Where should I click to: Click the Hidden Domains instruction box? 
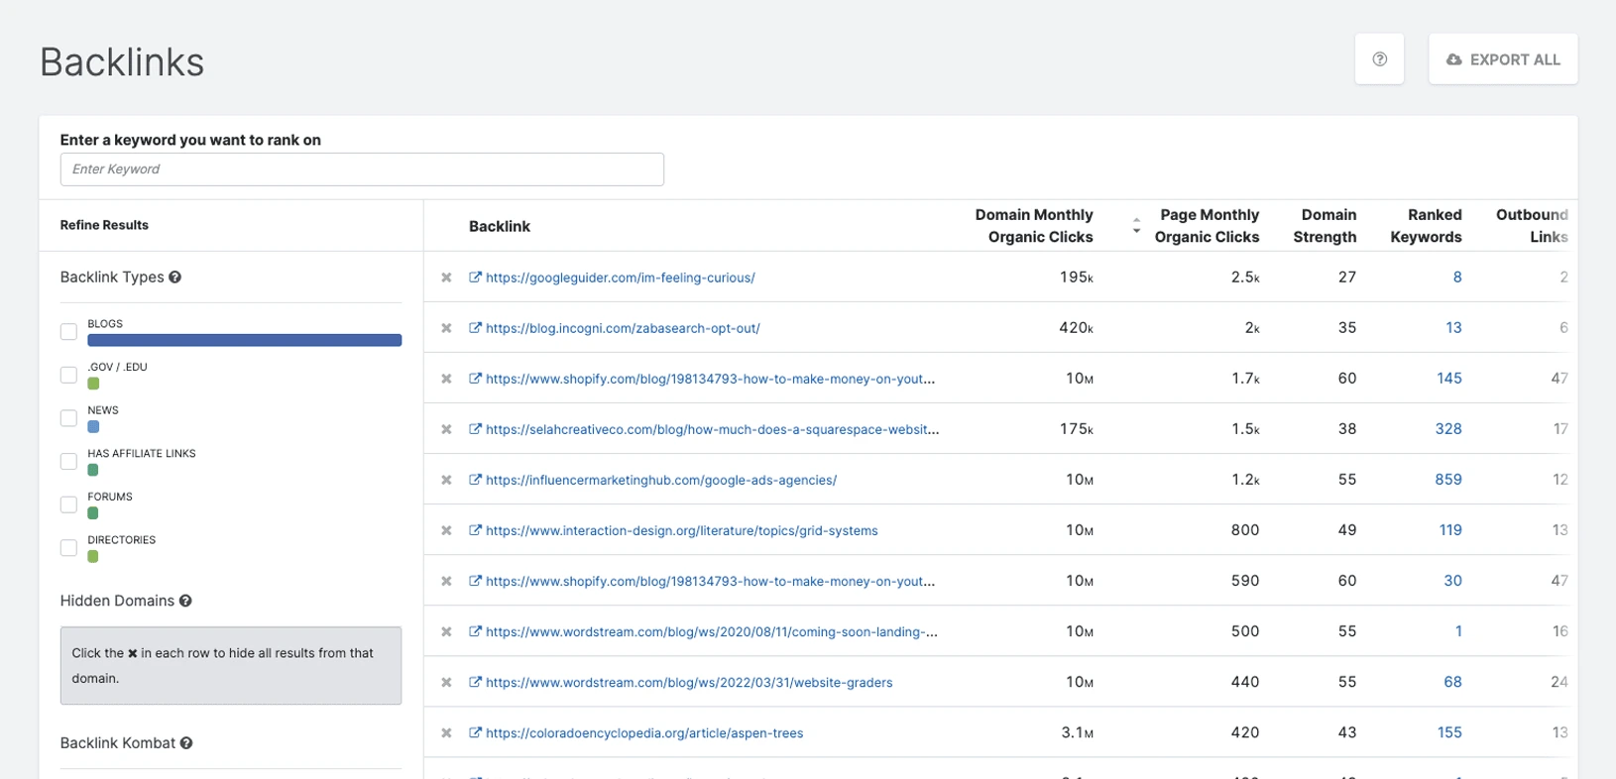click(x=231, y=666)
